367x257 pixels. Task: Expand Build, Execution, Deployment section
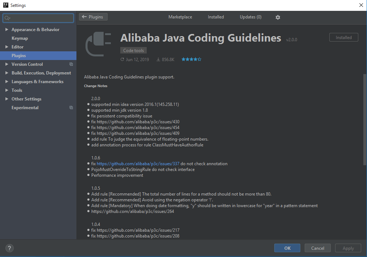pos(7,73)
